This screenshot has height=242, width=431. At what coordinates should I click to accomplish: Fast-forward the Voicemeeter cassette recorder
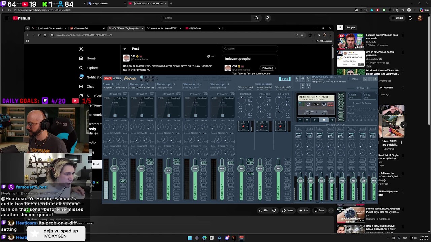(x=307, y=120)
